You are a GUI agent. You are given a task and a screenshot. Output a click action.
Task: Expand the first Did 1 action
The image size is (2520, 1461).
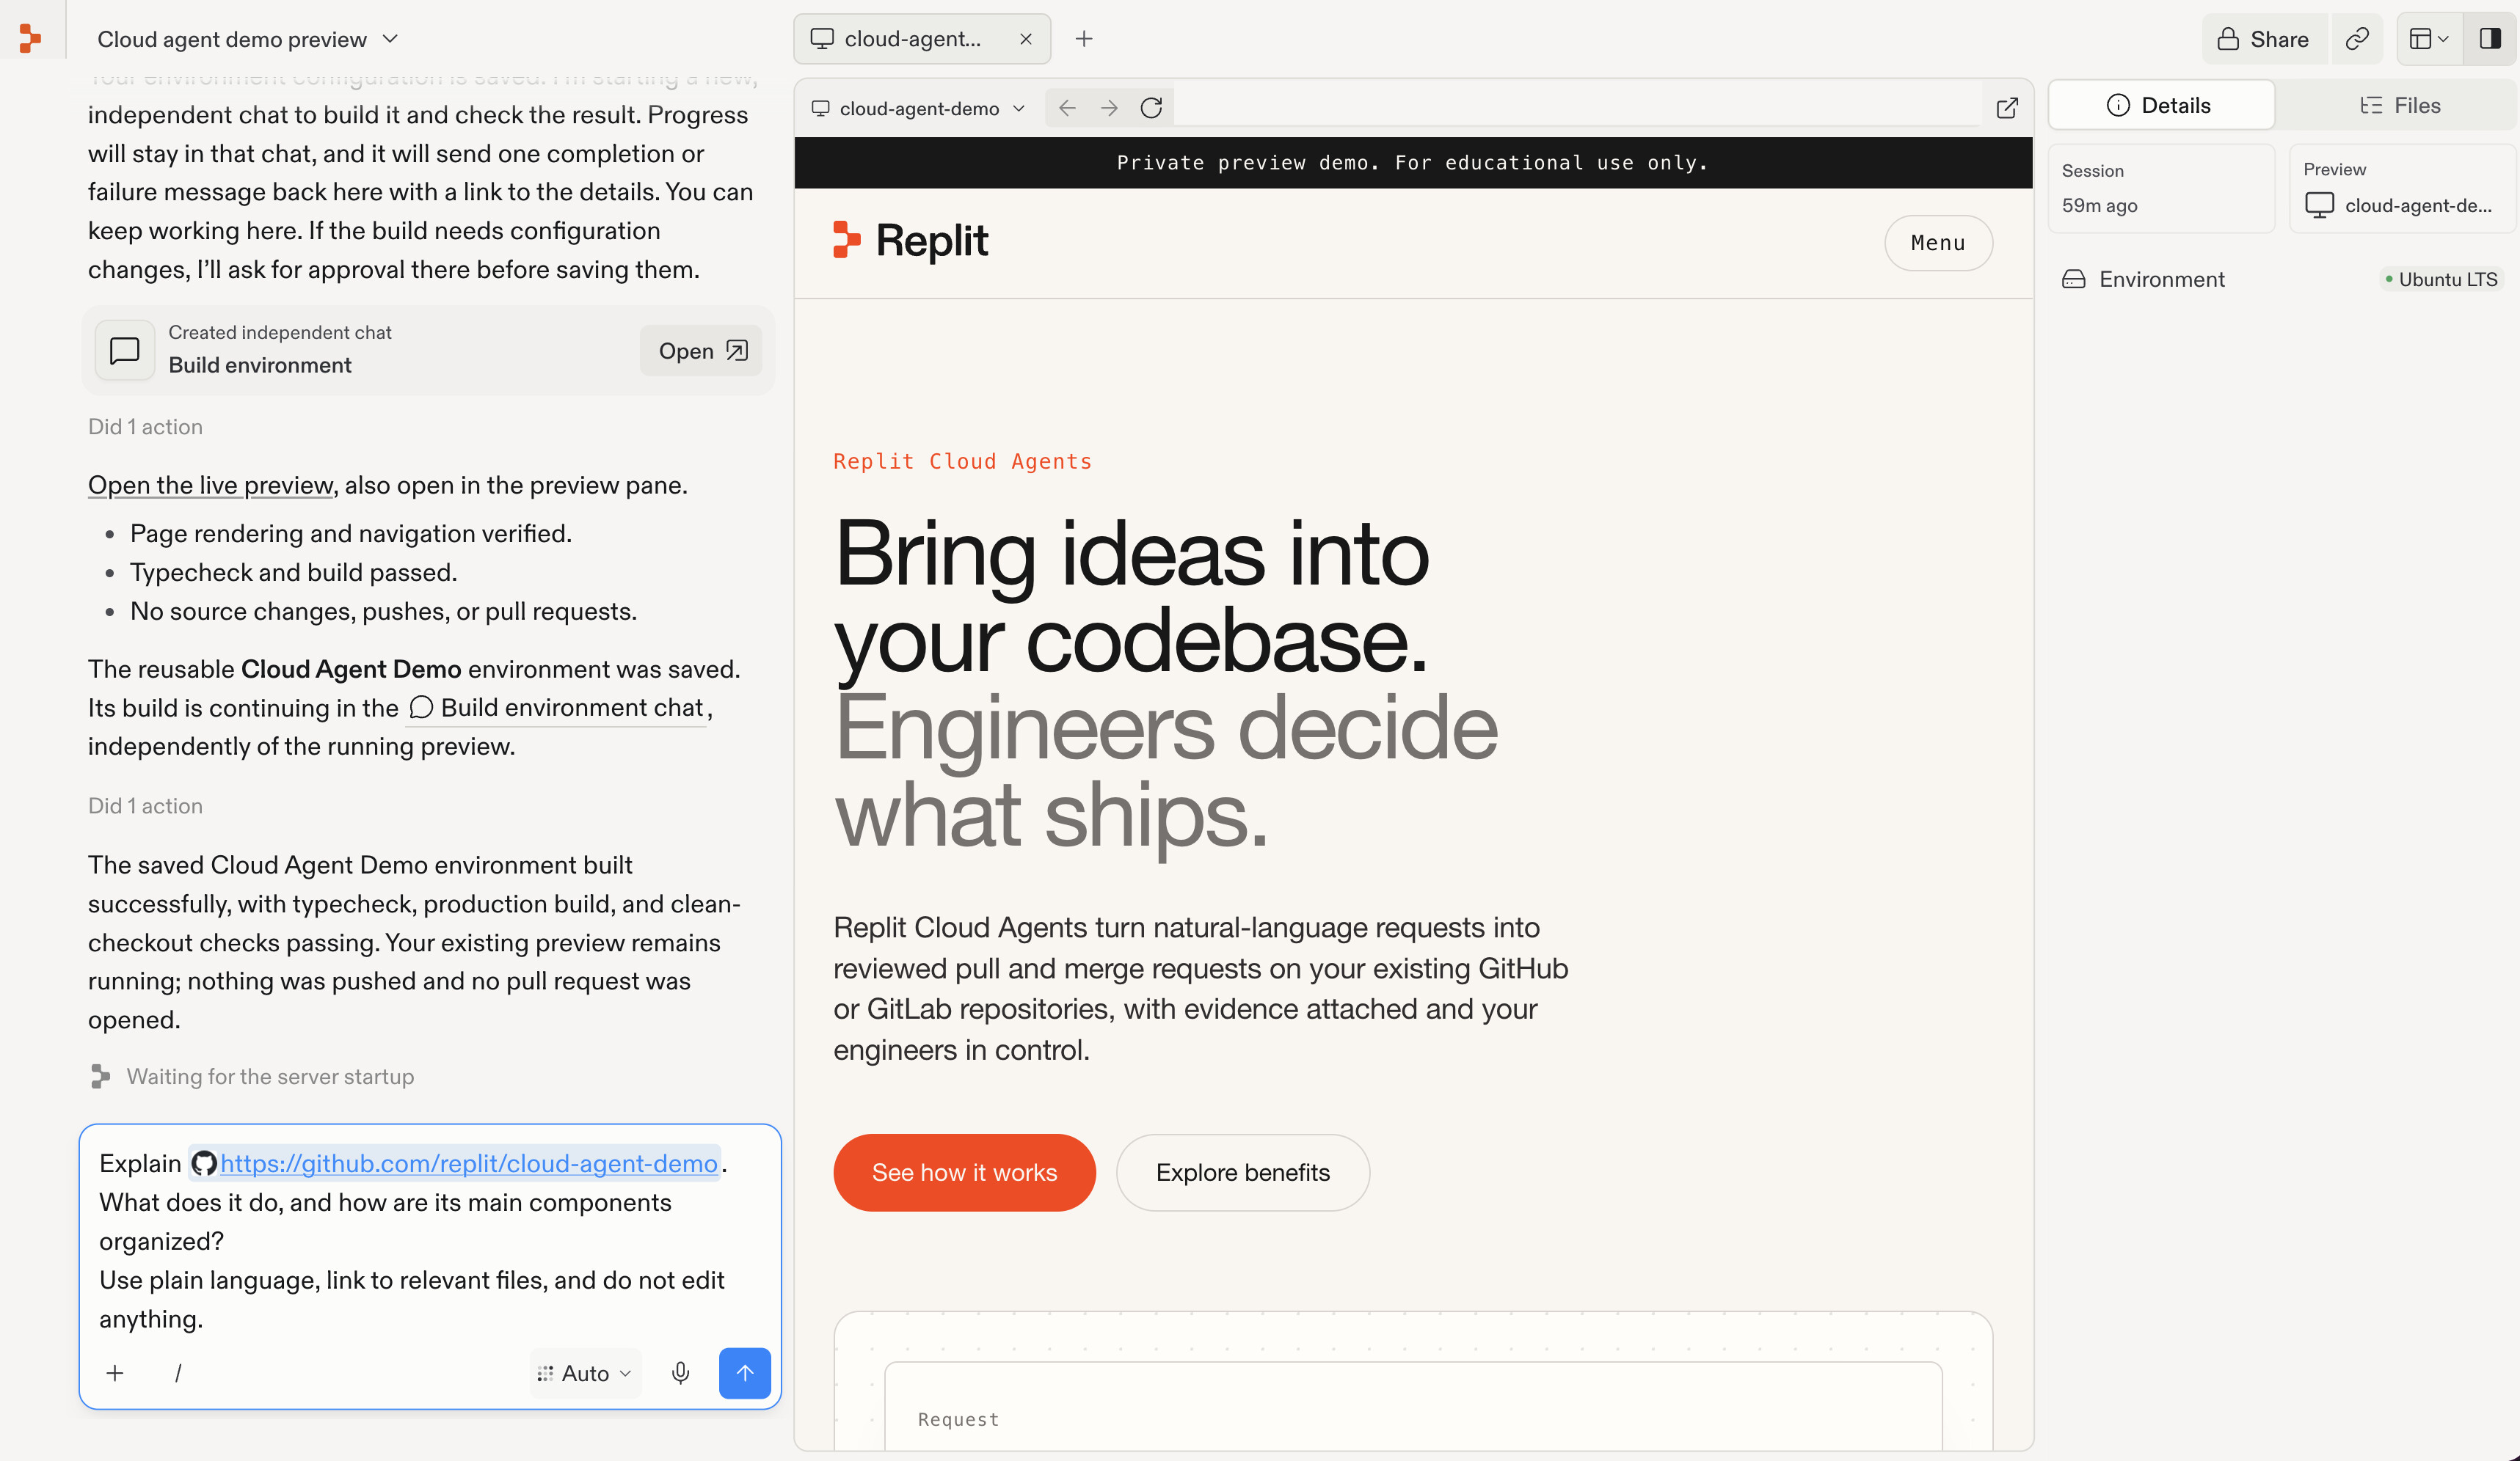[145, 427]
